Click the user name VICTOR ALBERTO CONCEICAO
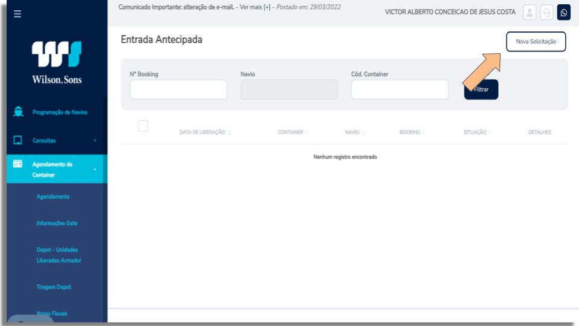This screenshot has height=326, width=579. [x=450, y=12]
